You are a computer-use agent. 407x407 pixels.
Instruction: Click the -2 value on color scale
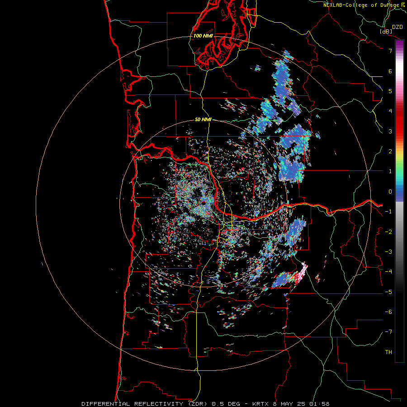click(388, 232)
